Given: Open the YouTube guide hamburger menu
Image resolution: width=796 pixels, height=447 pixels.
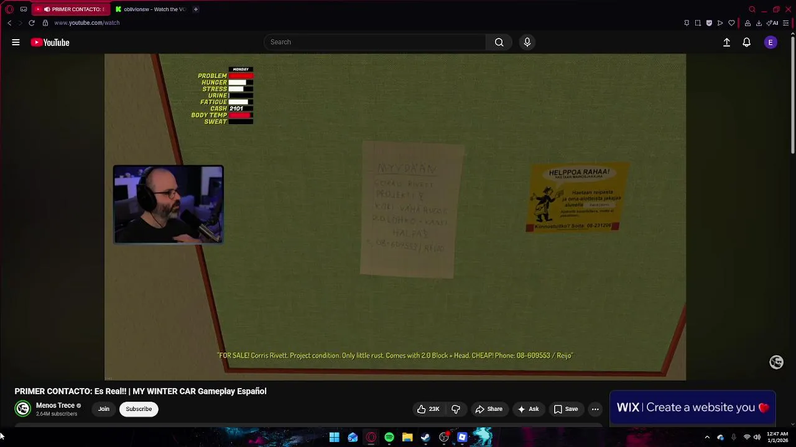Looking at the screenshot, I should (16, 42).
